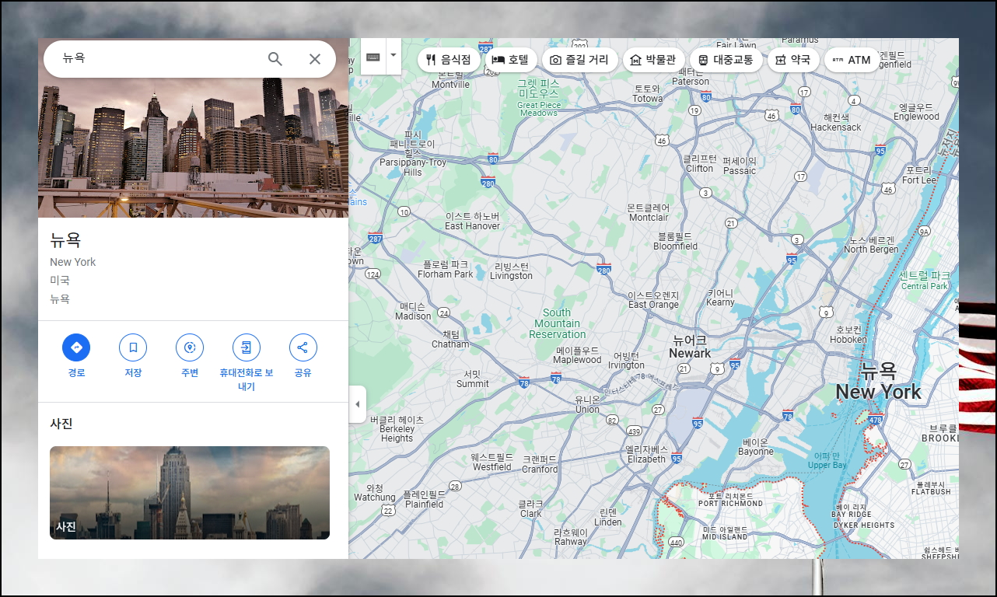
Task: Click the 플로럼 파크 Florham Park label
Action: pos(446,269)
